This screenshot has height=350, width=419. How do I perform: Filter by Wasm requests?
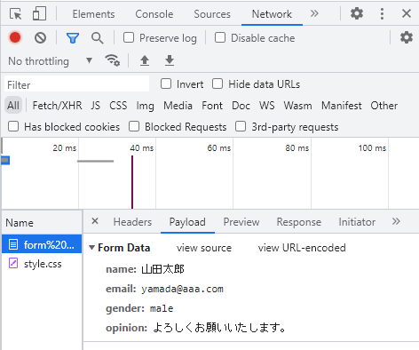297,106
